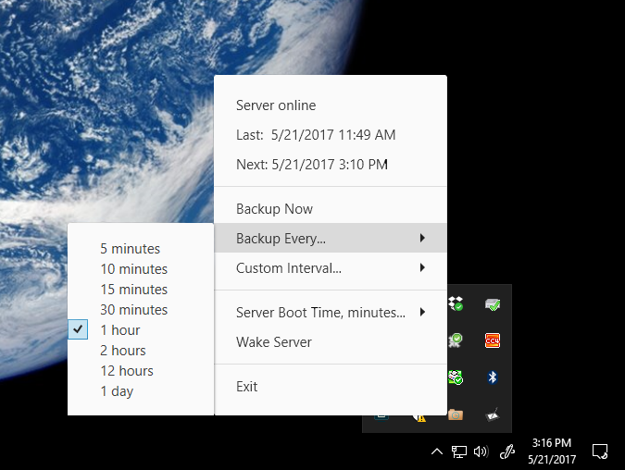The height and width of the screenshot is (470, 625).
Task: Click the folder with clock tray icon
Action: click(456, 415)
